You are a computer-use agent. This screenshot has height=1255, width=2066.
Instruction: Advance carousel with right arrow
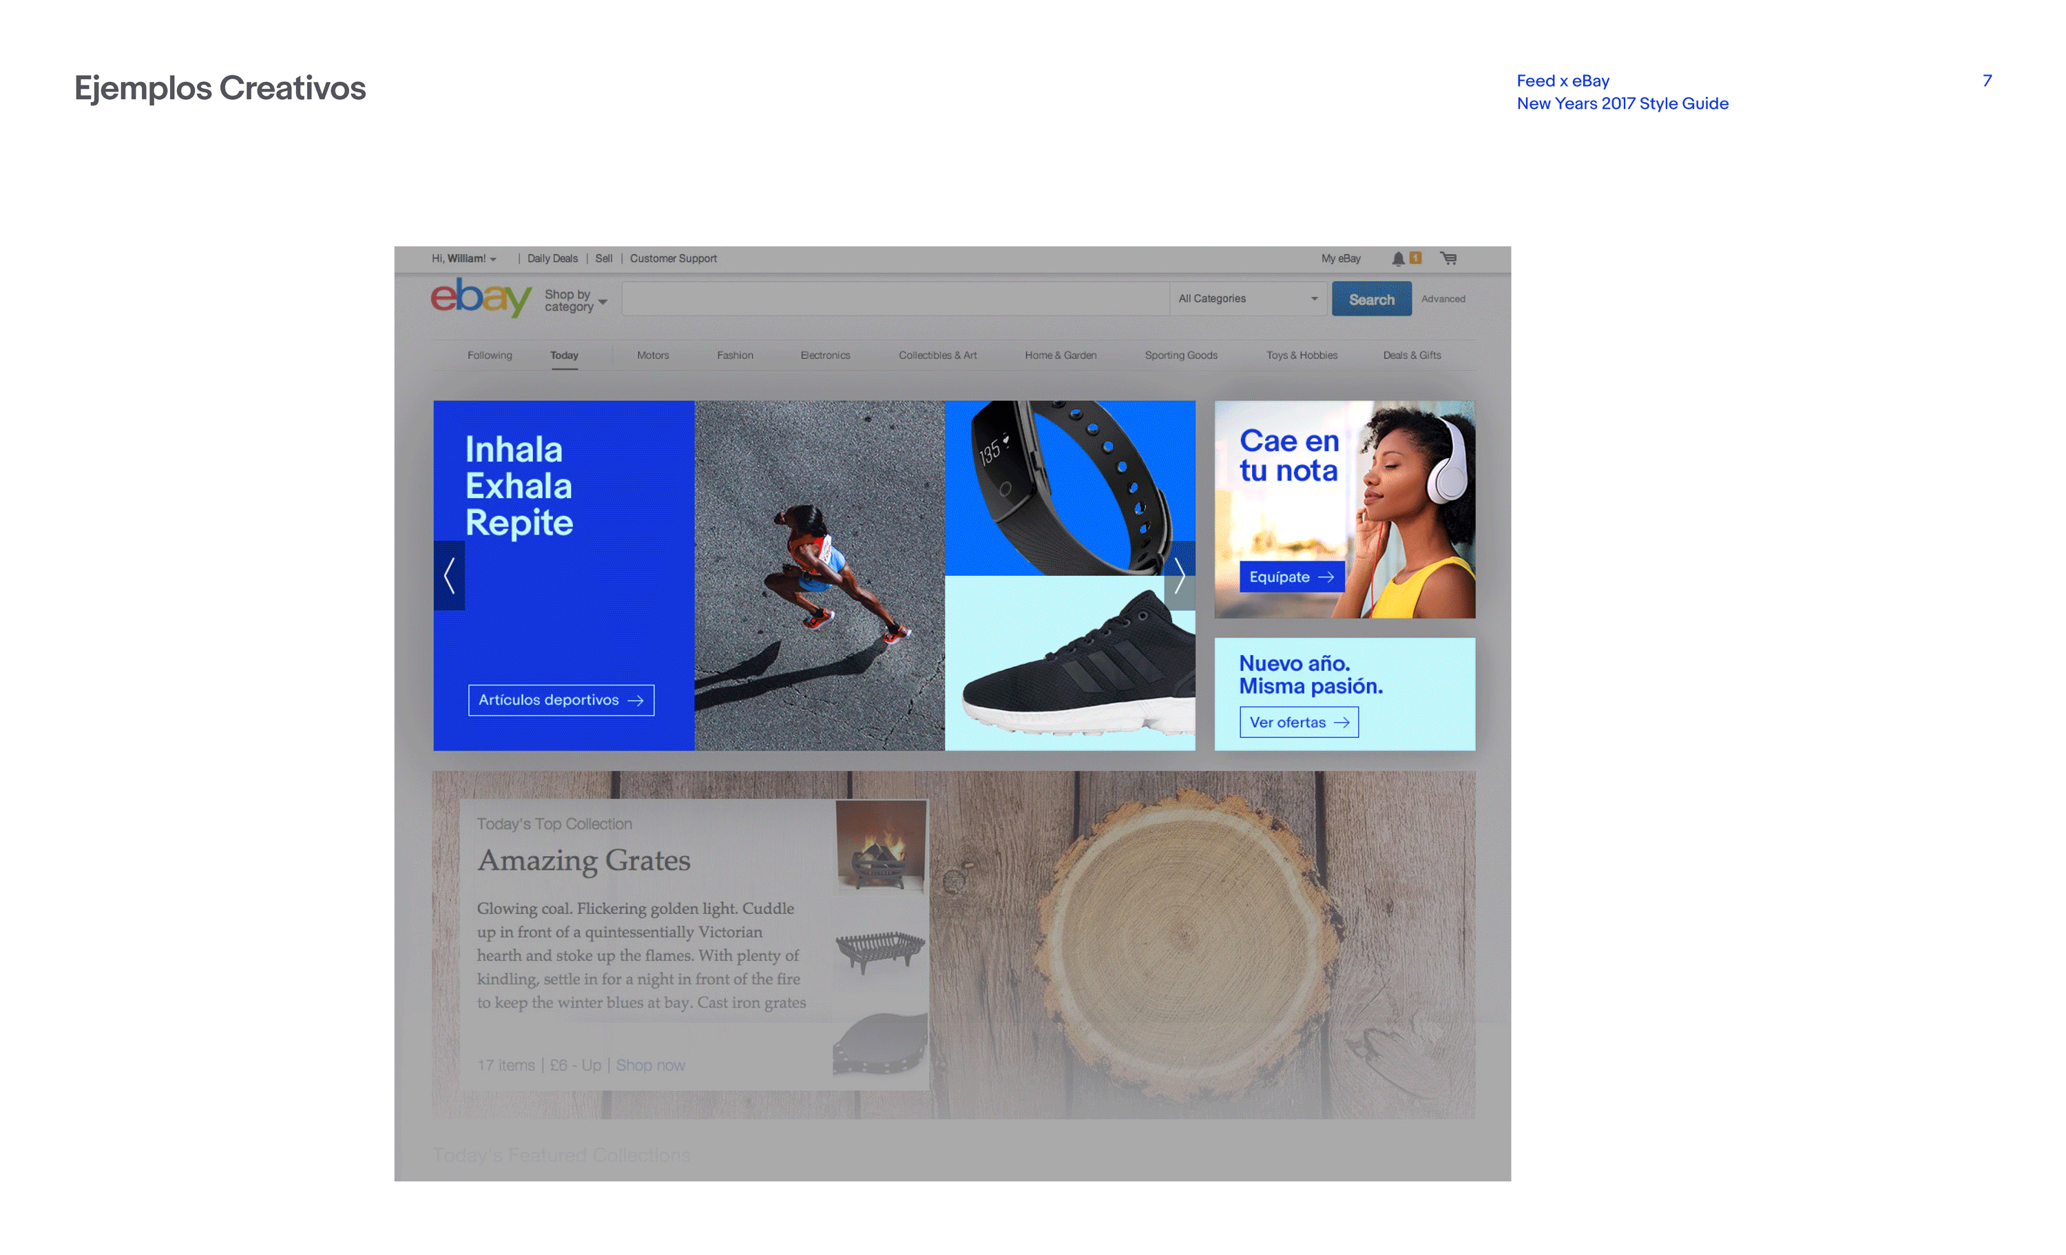1179,575
